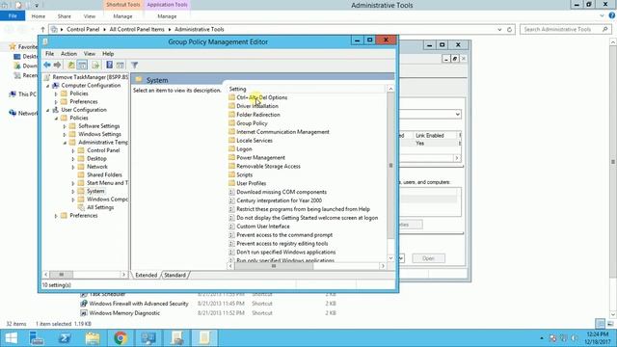Expand the Windows Settings node
The image size is (617, 347).
pyautogui.click(x=65, y=135)
